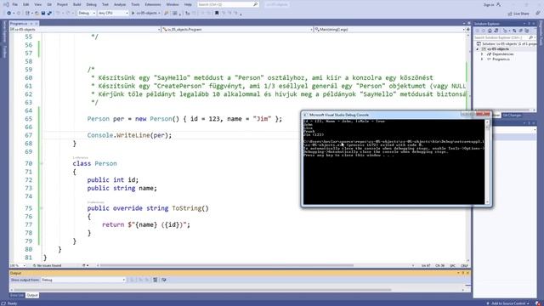Image resolution: width=544 pixels, height=306 pixels.
Task: Start debugging cs-05-objects with the play button
Action: pos(145,14)
